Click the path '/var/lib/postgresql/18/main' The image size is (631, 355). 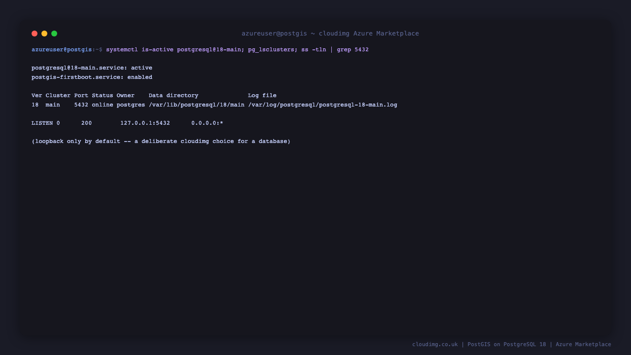(x=197, y=105)
